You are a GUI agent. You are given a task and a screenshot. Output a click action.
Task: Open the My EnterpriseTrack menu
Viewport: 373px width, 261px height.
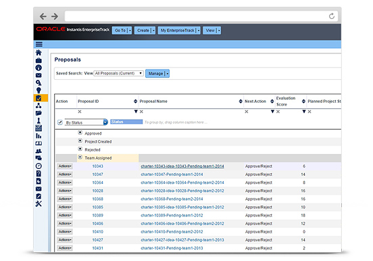pyautogui.click(x=179, y=30)
